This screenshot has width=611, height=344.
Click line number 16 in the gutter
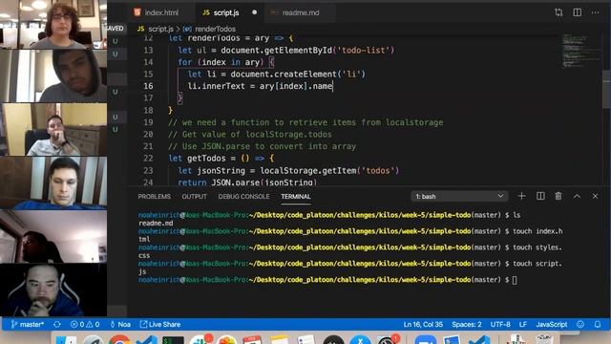[x=148, y=86]
